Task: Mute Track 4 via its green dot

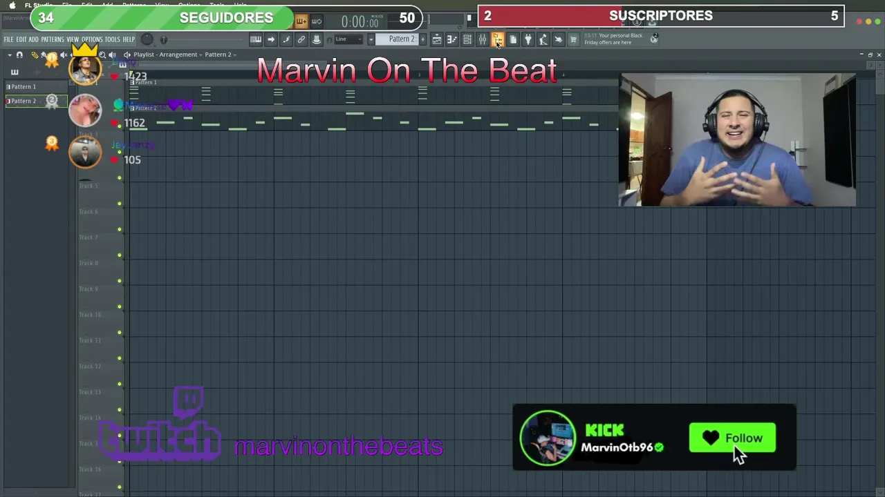Action: pos(119,178)
